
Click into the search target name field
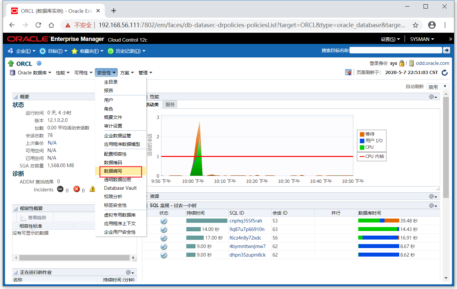point(396,50)
